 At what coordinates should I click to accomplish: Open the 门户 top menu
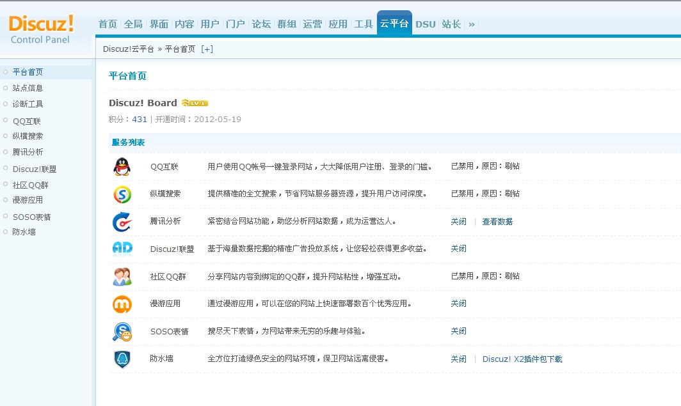[x=236, y=24]
